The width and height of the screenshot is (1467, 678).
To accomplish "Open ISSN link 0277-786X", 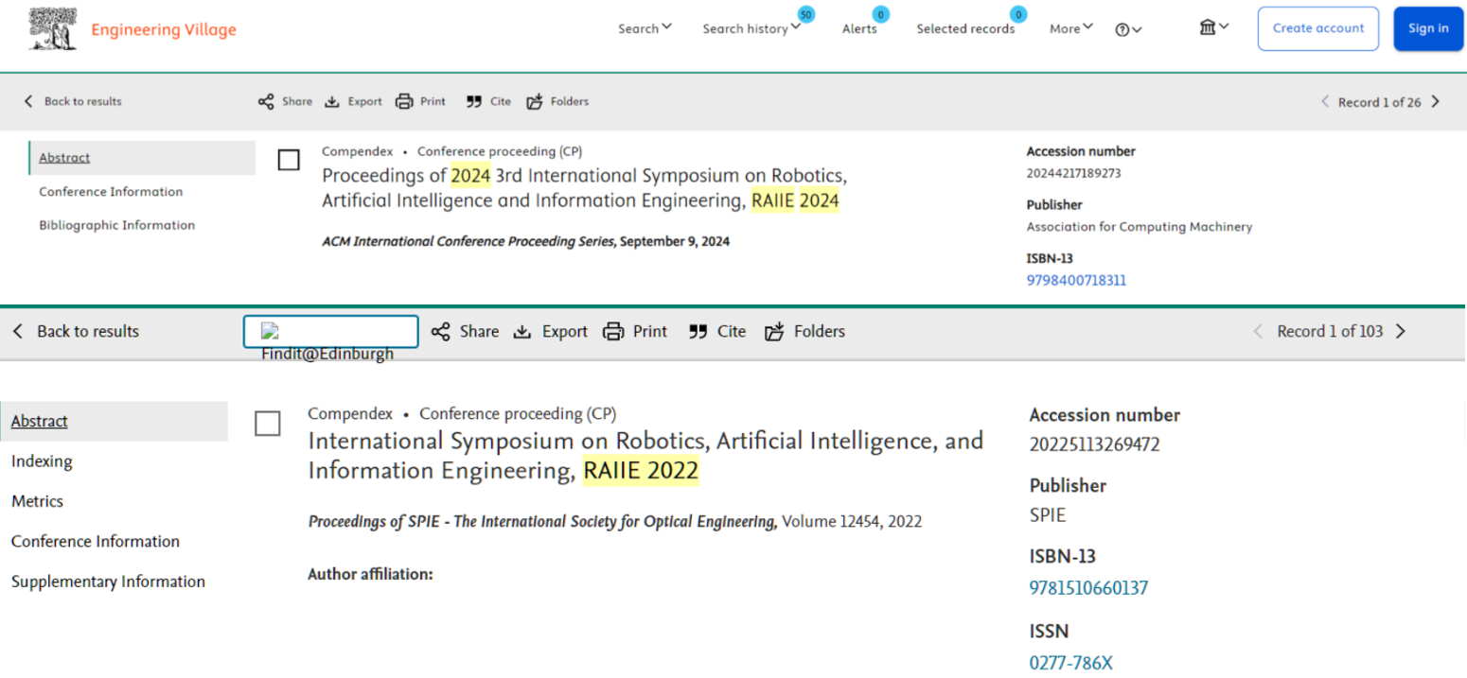I will [x=1071, y=663].
